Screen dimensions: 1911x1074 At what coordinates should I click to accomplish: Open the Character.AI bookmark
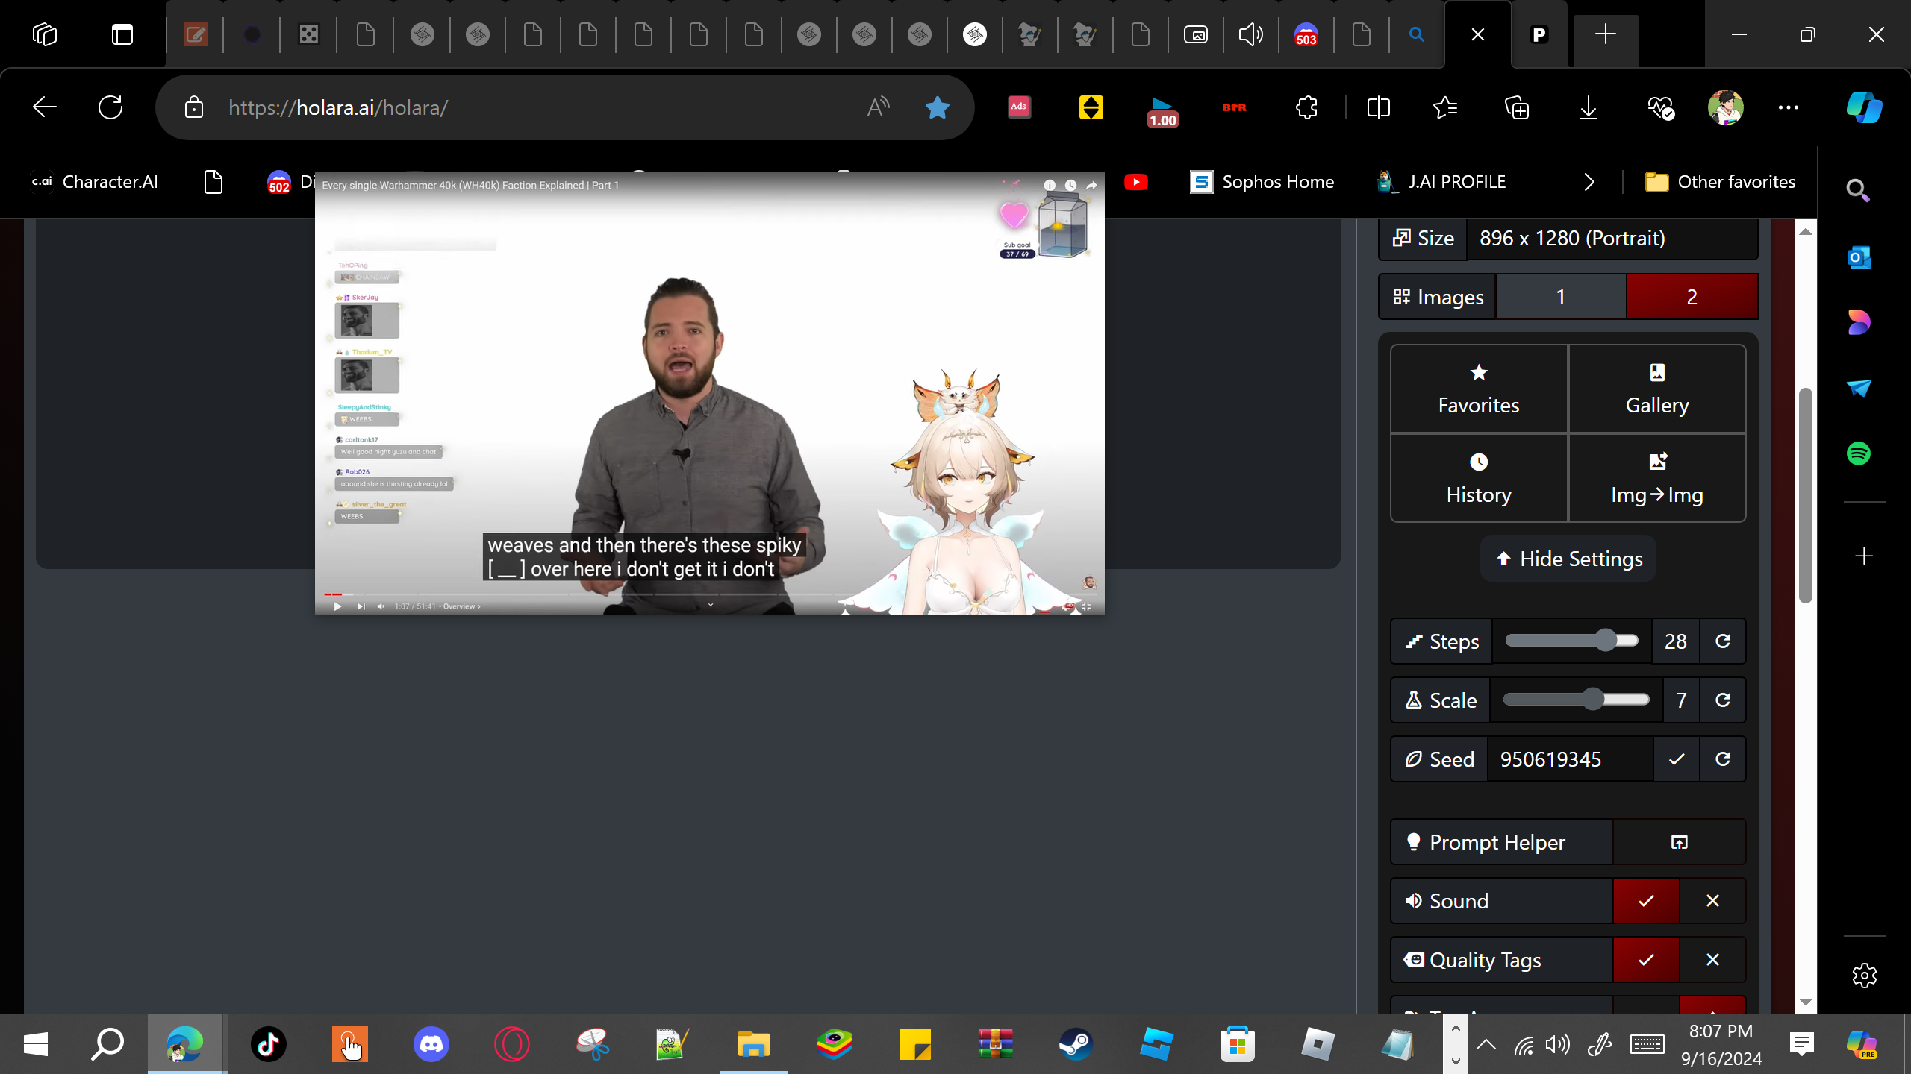94,182
